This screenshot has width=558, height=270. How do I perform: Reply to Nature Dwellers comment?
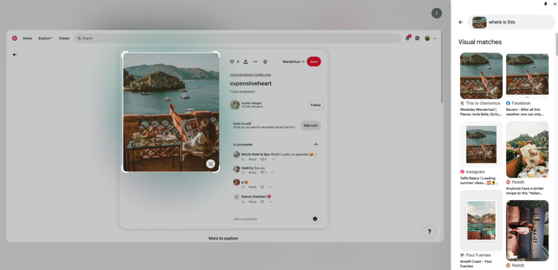pos(252,202)
